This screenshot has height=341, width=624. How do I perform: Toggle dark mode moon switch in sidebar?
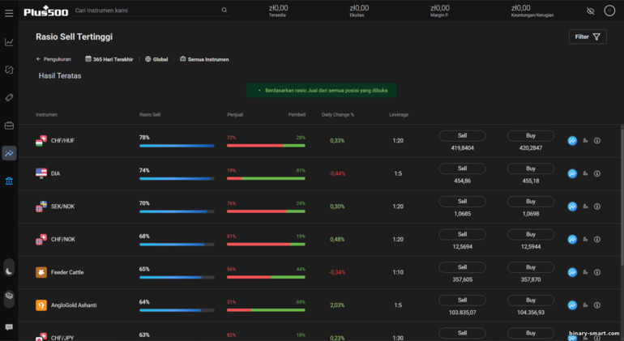tap(9, 270)
